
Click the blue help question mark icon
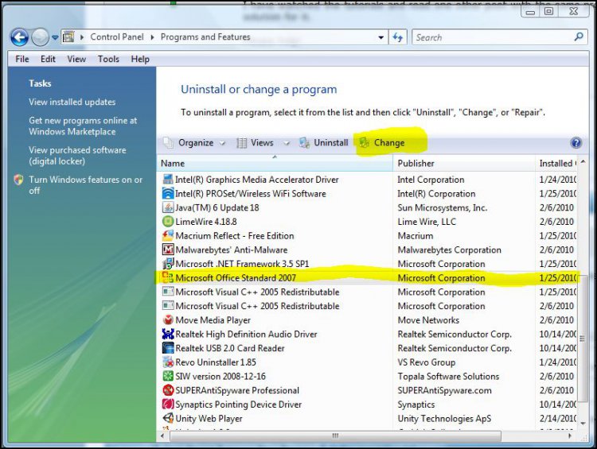[x=576, y=142]
